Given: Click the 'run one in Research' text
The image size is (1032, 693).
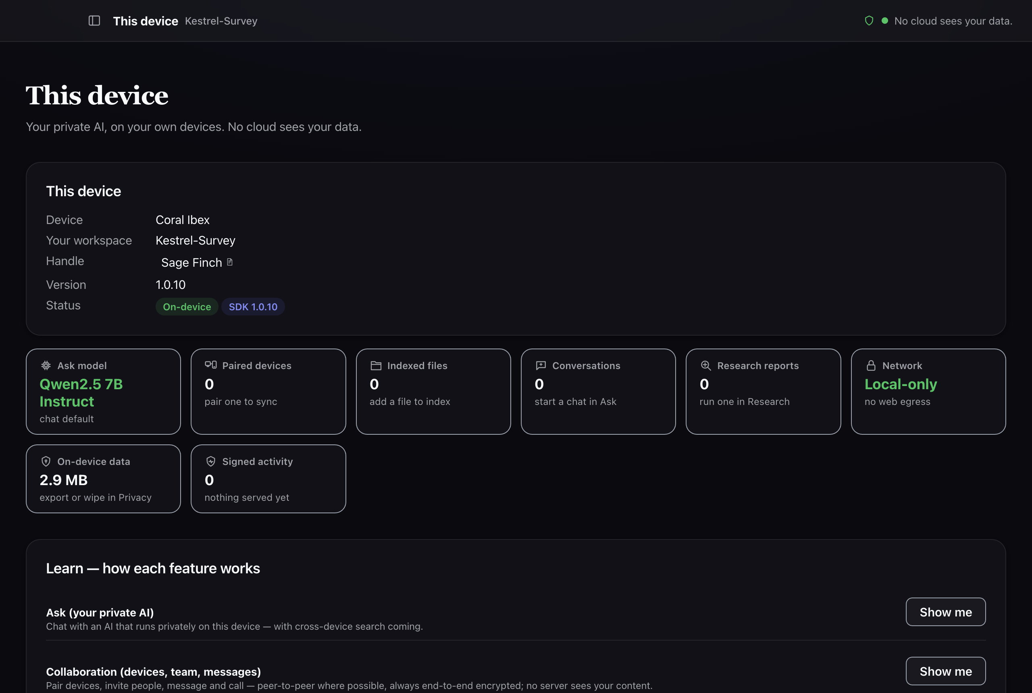Looking at the screenshot, I should [x=744, y=402].
